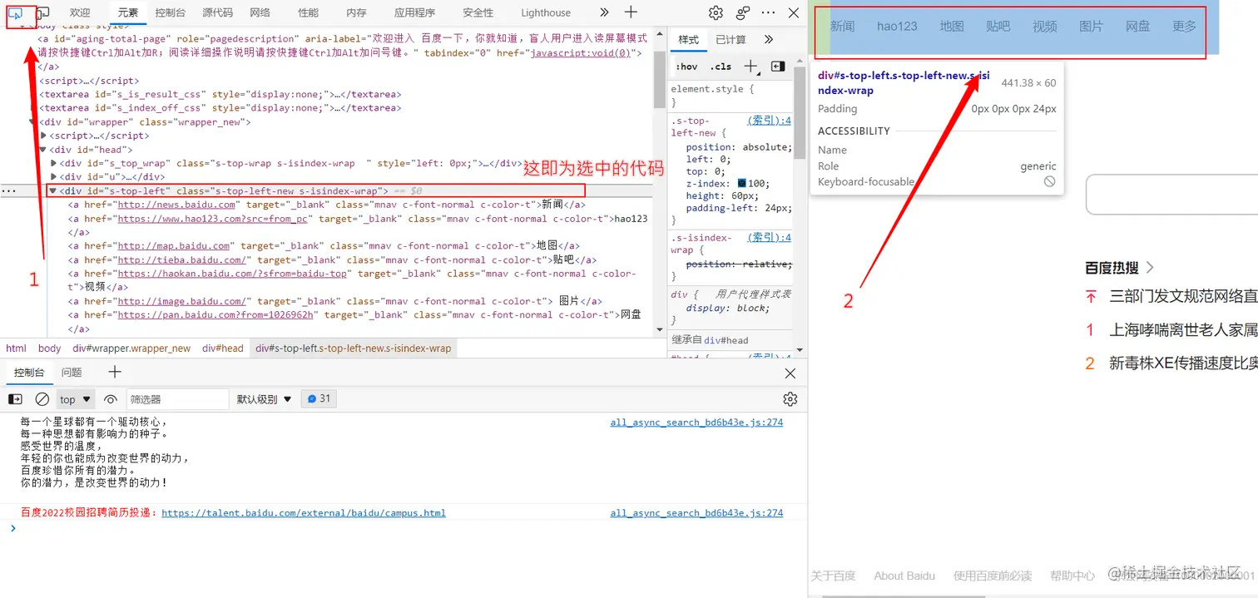Expand 百度热搜 chevron on the page
Screen dimensions: 1258x598
coord(1150,268)
